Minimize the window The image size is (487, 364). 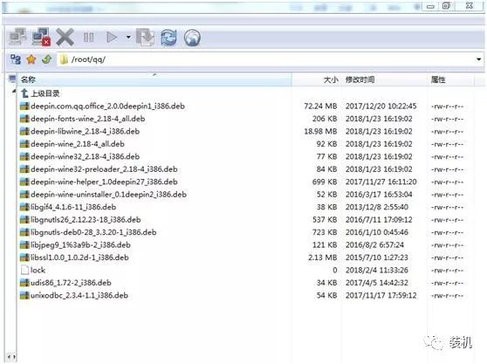430,6
